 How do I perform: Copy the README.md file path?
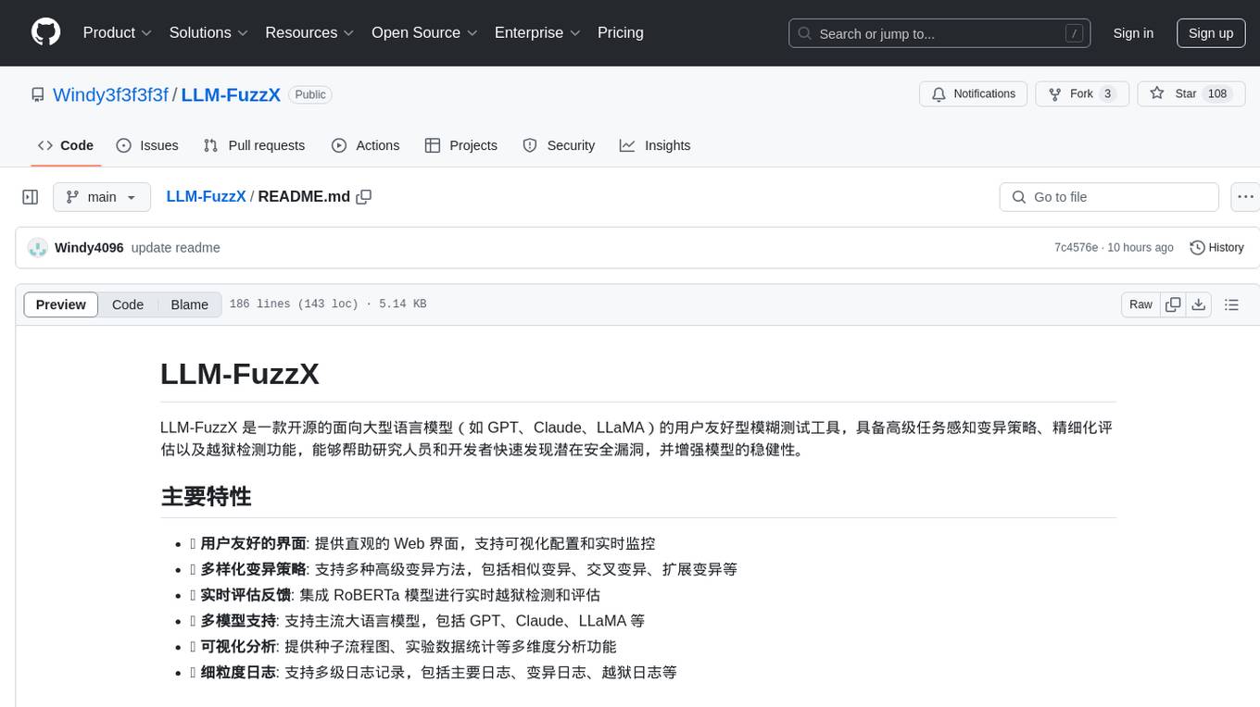[x=364, y=196]
